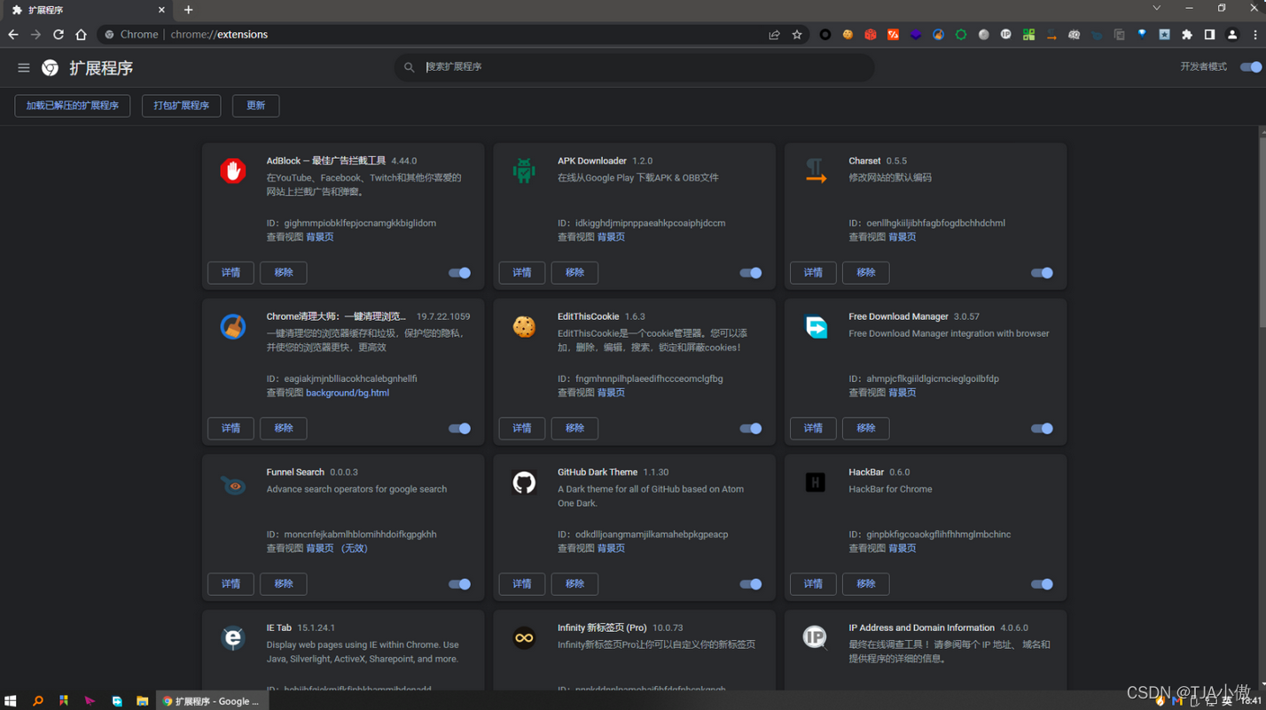Open the Chrome extensions puzzle menu
1266x710 pixels.
tap(1187, 35)
